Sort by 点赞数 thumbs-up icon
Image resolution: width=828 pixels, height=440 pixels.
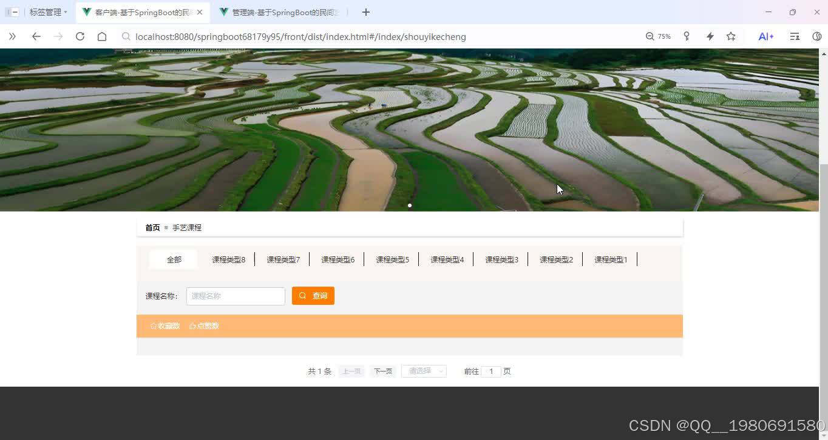[204, 326]
